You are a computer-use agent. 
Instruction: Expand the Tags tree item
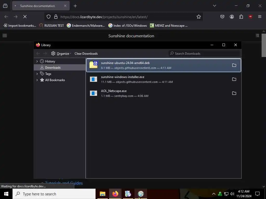[x=37, y=74]
